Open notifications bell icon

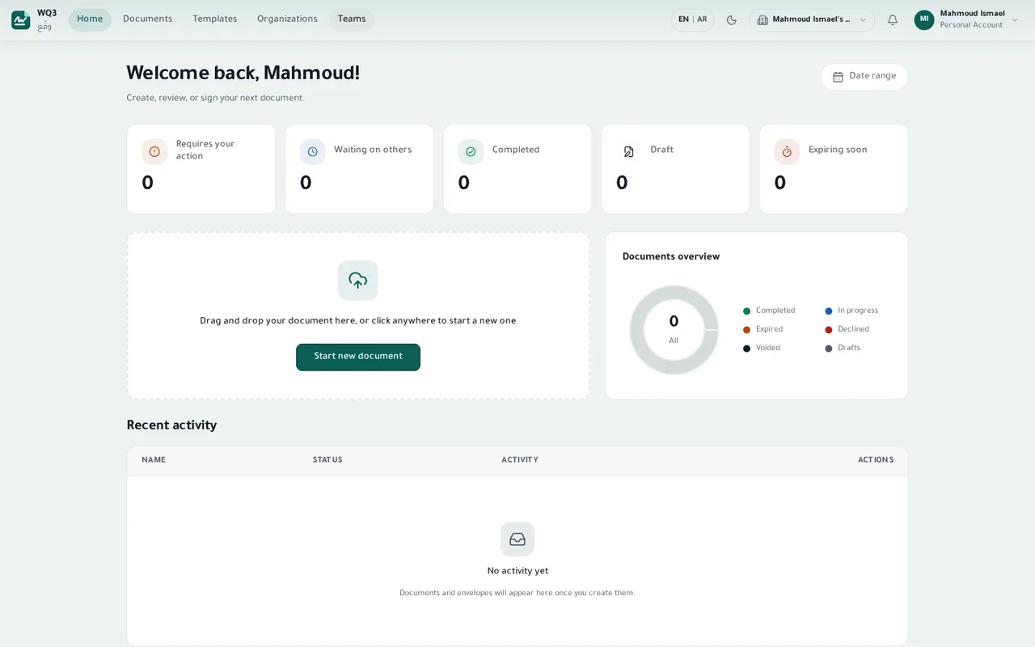click(893, 20)
